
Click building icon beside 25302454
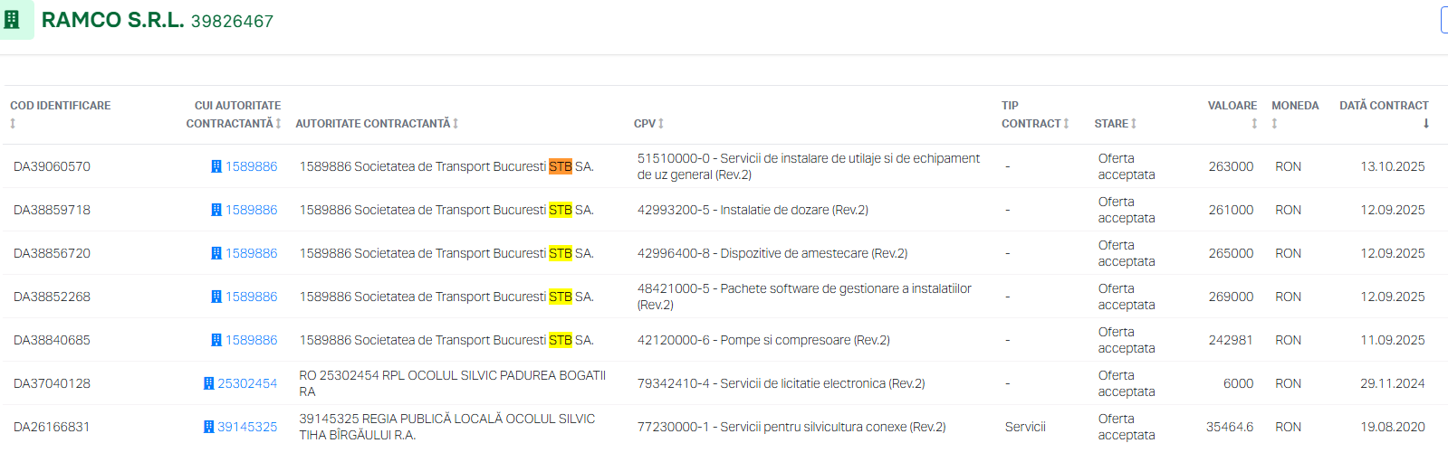(x=209, y=383)
